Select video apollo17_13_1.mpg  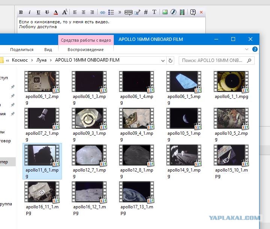click(137, 198)
